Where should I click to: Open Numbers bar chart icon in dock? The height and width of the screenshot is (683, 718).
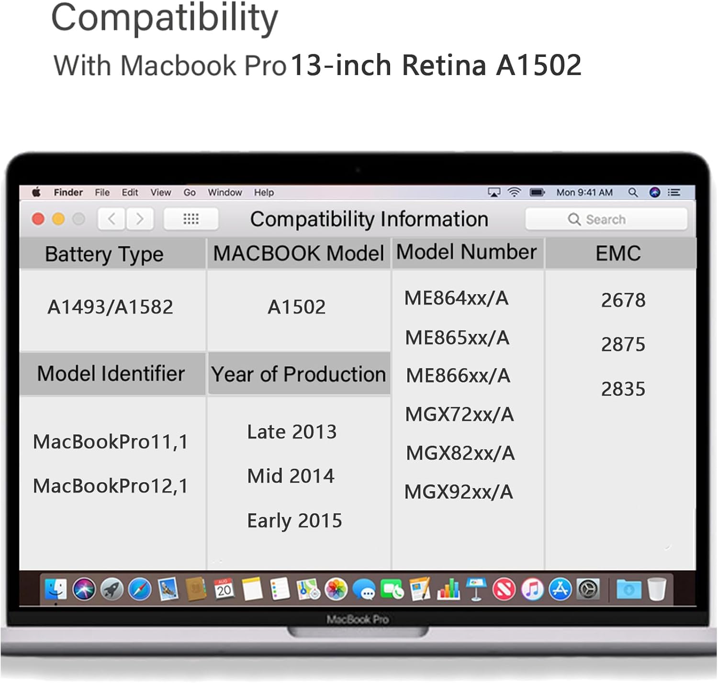point(448,589)
